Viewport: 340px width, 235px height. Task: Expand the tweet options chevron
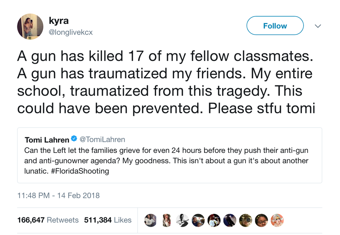click(317, 26)
